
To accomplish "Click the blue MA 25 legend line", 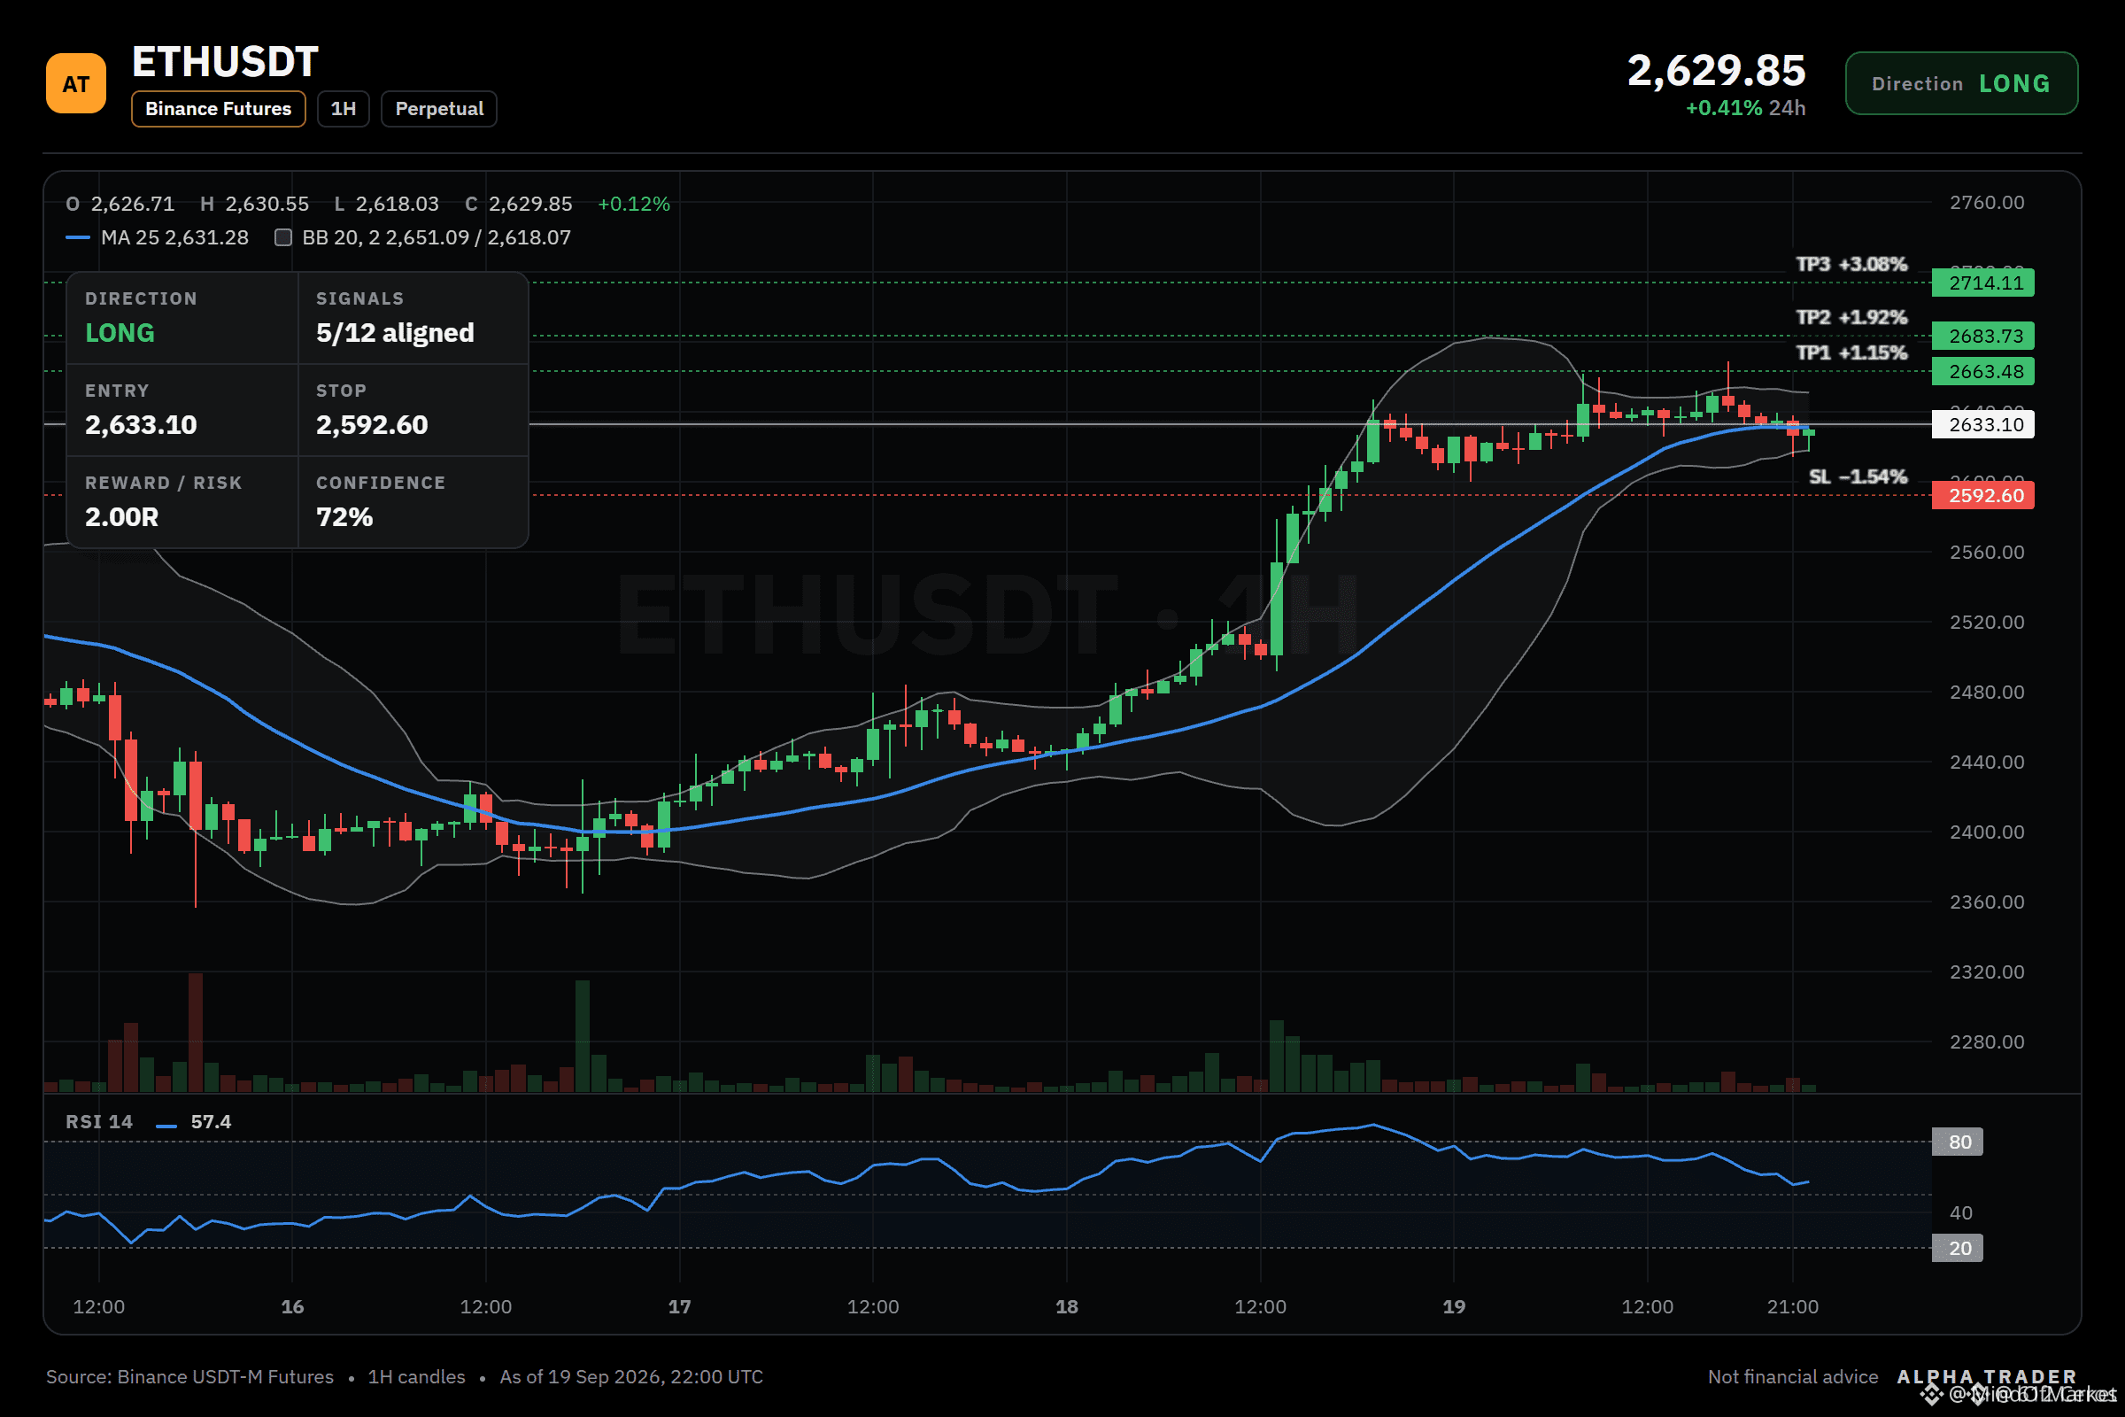I will 78,237.
